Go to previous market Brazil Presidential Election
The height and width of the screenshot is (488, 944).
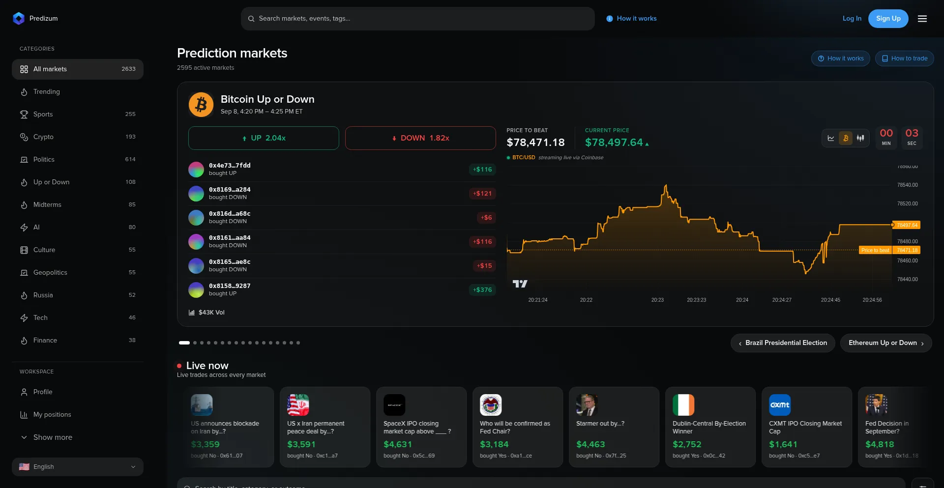pos(783,343)
